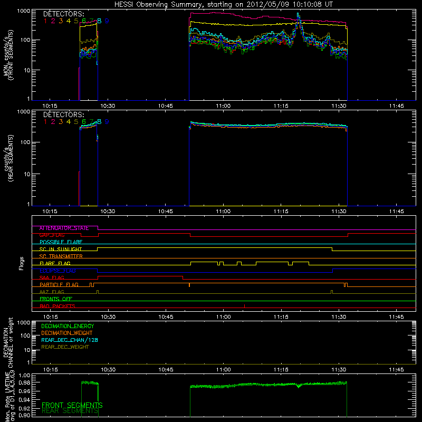Click the 0.94 tick on the livetime axis
The height and width of the screenshot is (422, 422).
point(24,400)
